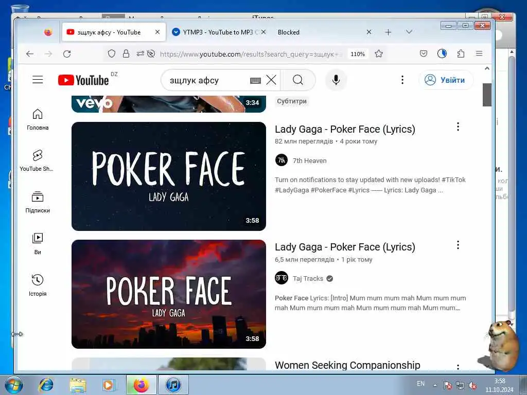Click the 110% zoom level indicator
The height and width of the screenshot is (395, 527).
[x=358, y=53]
